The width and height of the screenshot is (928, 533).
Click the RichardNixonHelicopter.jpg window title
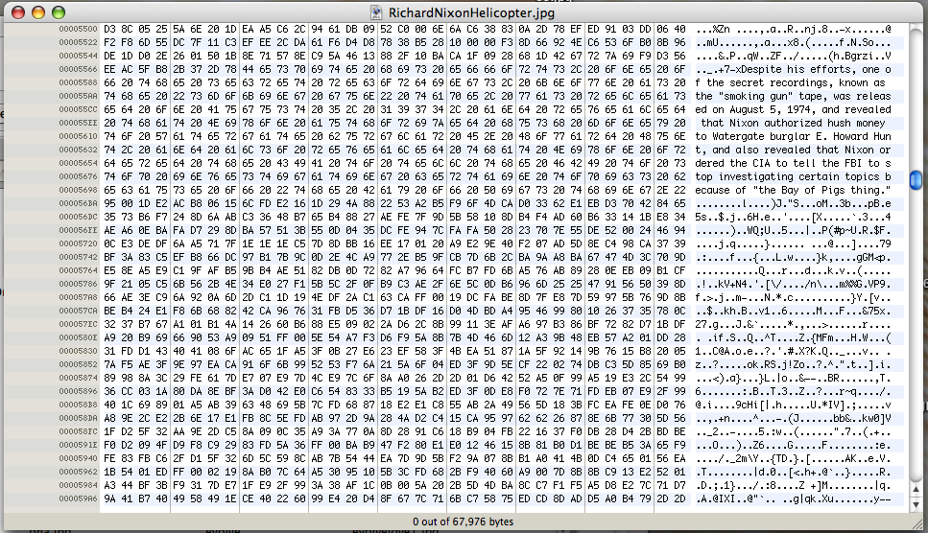coord(471,12)
